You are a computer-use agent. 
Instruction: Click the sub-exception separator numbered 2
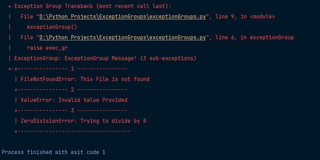tap(71, 90)
